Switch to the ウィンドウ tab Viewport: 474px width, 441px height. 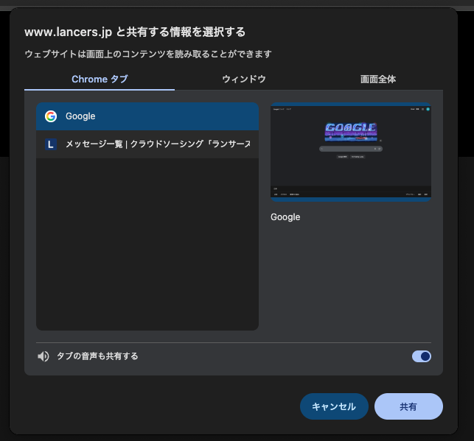tap(244, 79)
